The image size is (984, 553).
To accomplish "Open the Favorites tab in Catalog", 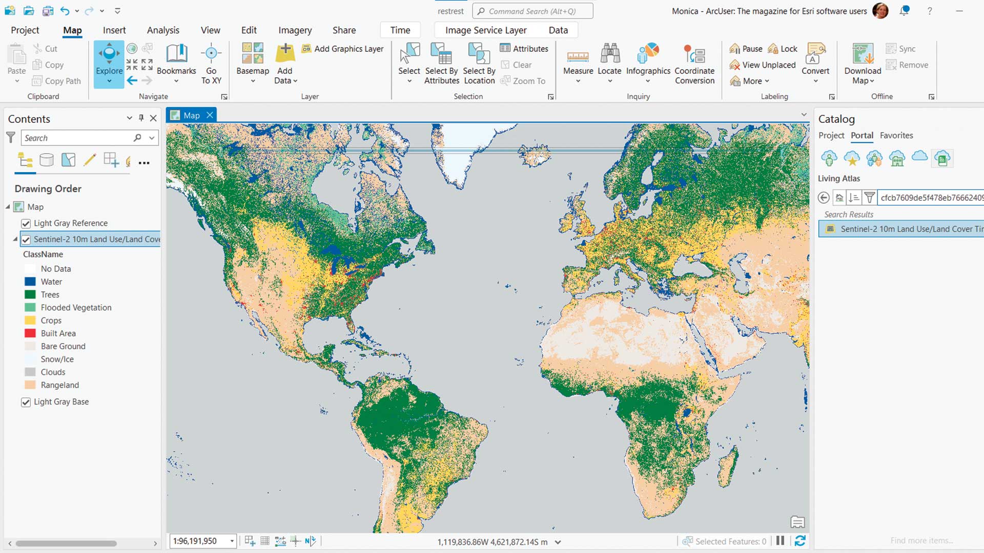I will point(896,135).
